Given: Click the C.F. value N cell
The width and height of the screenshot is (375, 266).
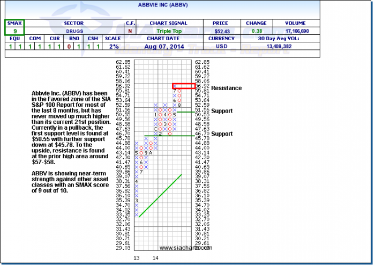Looking at the screenshot, I should point(130,31).
